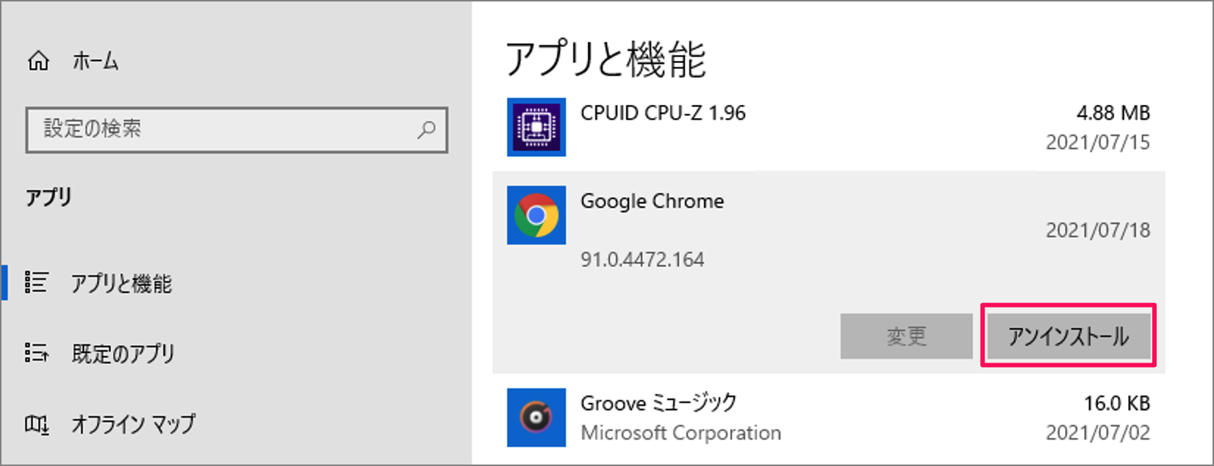Click the 変更 button for Chrome

pos(906,336)
